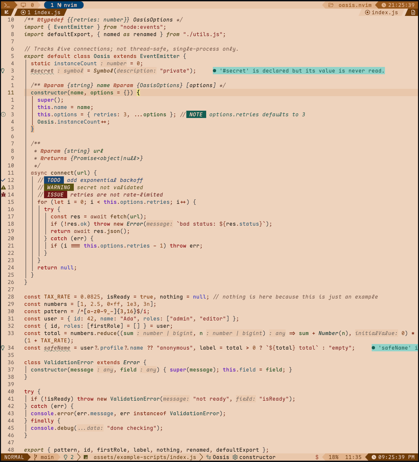Click the gear icon before constructor breadcrumb
The height and width of the screenshot is (462, 419).
point(235,457)
